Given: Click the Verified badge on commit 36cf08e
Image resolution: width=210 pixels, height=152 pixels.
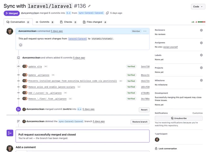Looking at the screenshot, I should click(131, 99).
